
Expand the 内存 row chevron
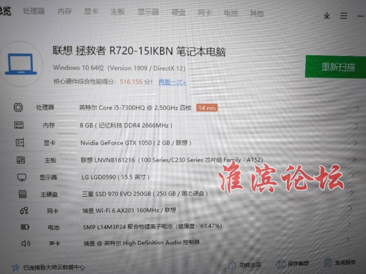(x=356, y=126)
